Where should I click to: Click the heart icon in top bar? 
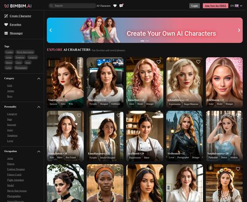pyautogui.click(x=115, y=6)
